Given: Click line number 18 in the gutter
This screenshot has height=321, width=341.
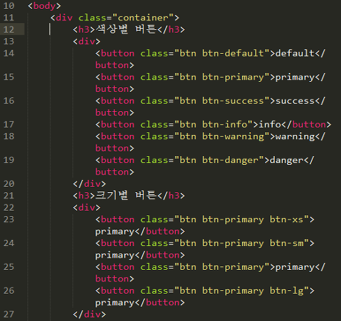Looking at the screenshot, I should (9, 136).
